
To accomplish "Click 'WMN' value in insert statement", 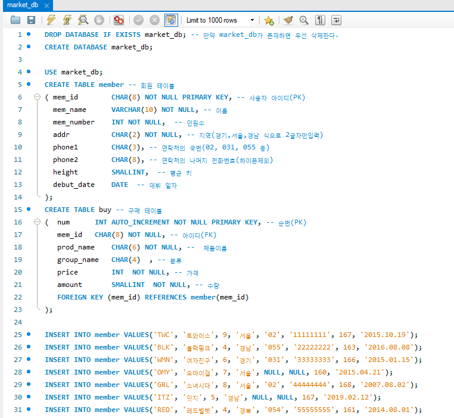I will tap(163, 360).
